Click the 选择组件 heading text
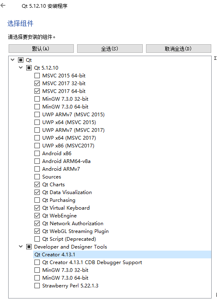The width and height of the screenshot is (217, 303). click(21, 23)
